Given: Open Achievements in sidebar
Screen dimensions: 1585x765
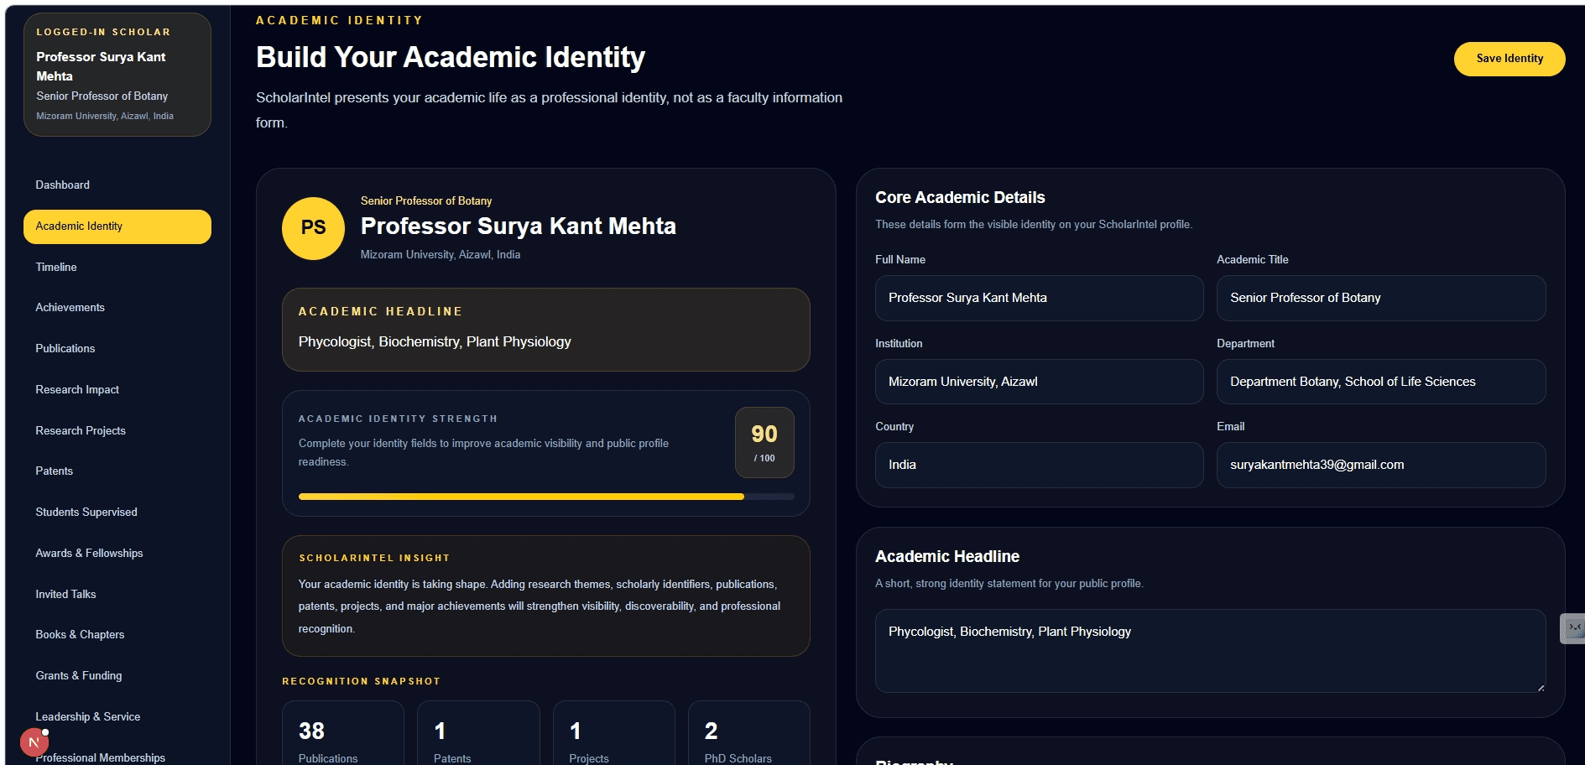Looking at the screenshot, I should pos(117,308).
